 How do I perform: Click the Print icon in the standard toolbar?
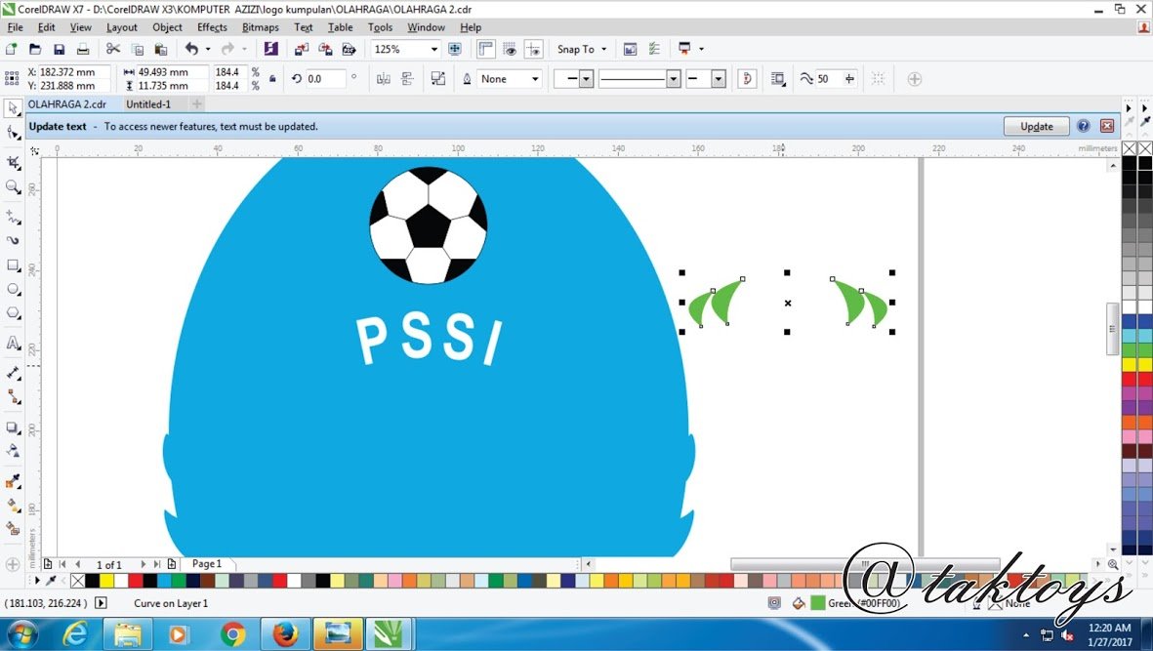83,49
